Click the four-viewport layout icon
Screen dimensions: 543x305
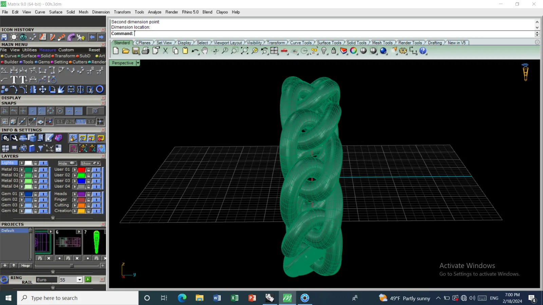pos(274,51)
